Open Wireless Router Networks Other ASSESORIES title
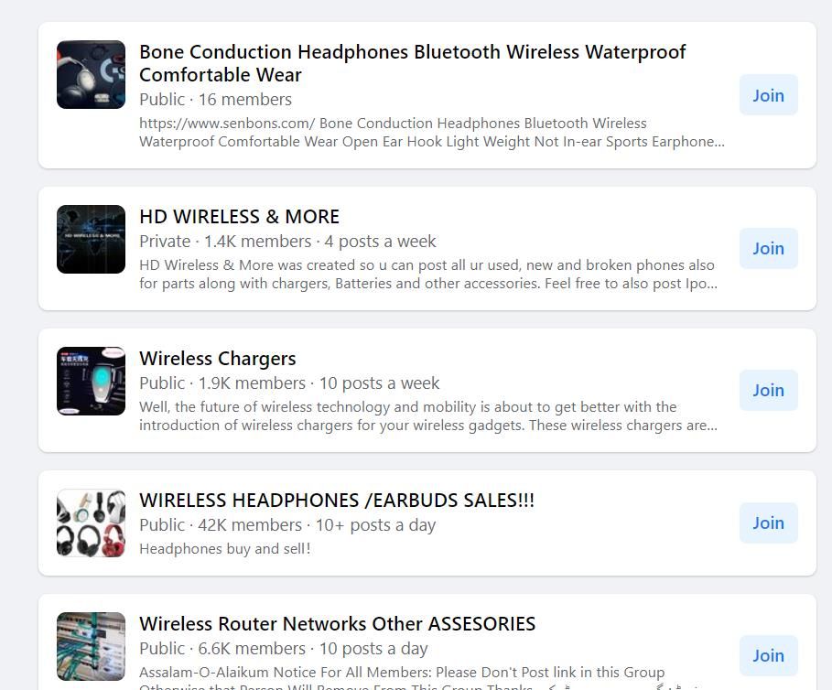Viewport: 832px width, 690px height. [x=338, y=624]
